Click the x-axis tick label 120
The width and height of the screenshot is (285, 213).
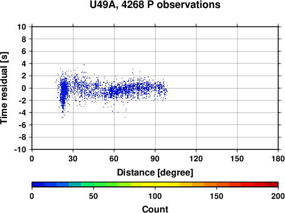click(x=196, y=158)
